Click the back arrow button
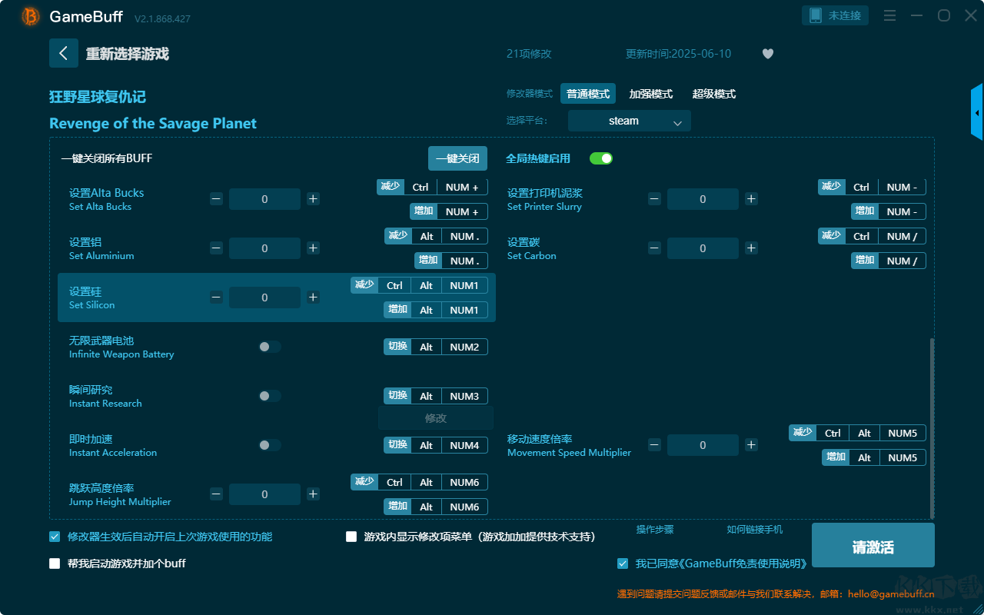This screenshot has width=984, height=615. pos(64,53)
